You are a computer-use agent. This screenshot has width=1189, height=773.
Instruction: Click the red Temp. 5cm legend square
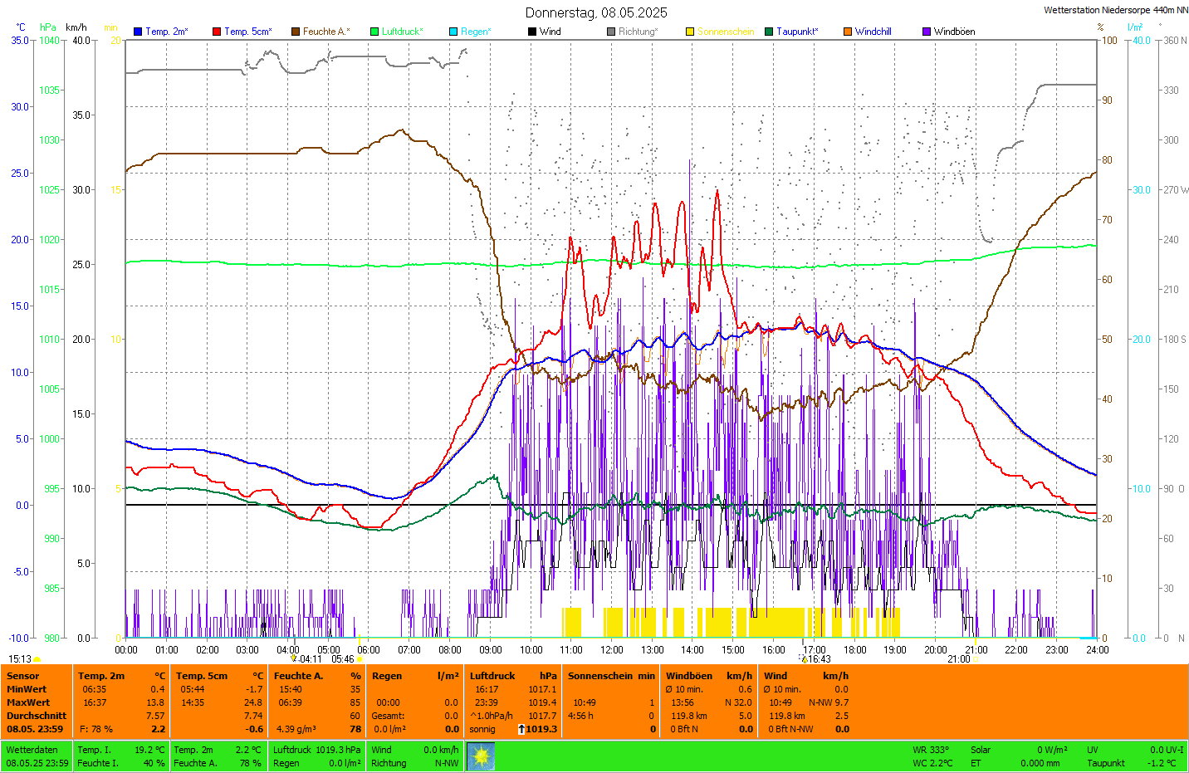pyautogui.click(x=217, y=32)
